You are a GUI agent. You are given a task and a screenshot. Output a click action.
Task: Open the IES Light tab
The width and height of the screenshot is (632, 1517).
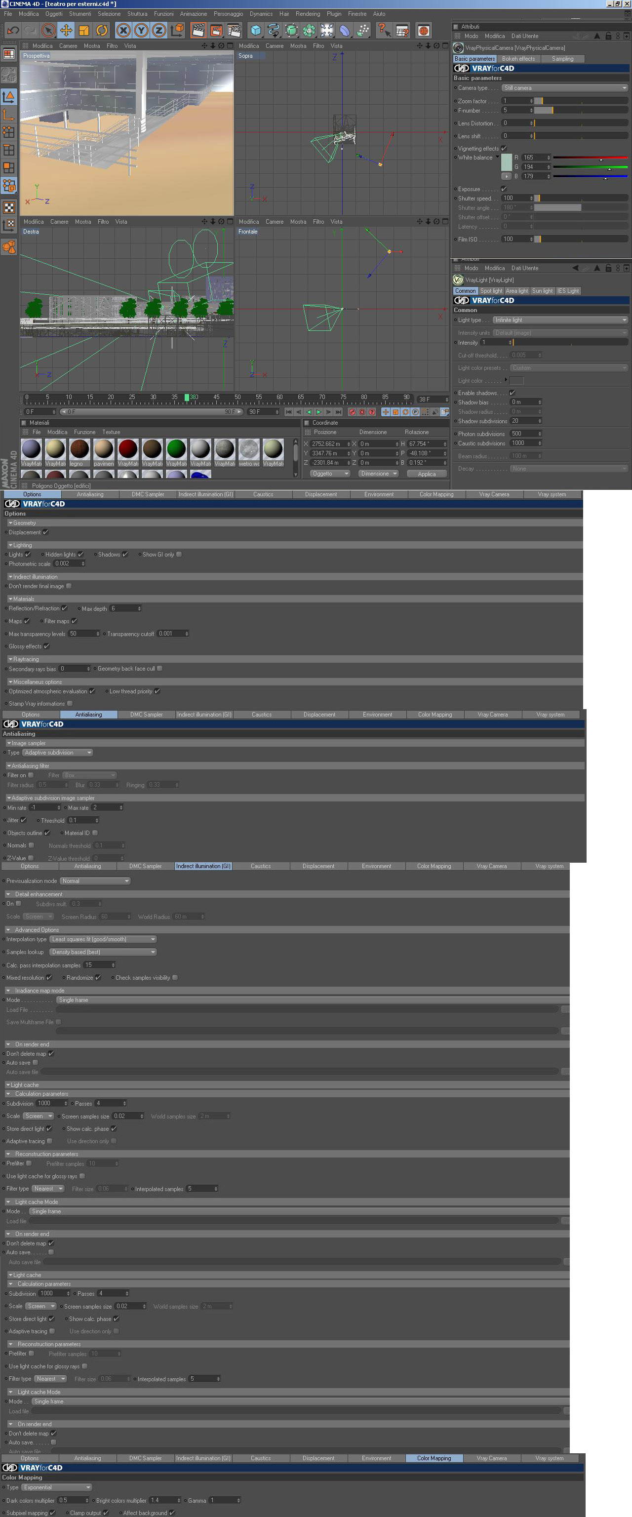pos(568,291)
